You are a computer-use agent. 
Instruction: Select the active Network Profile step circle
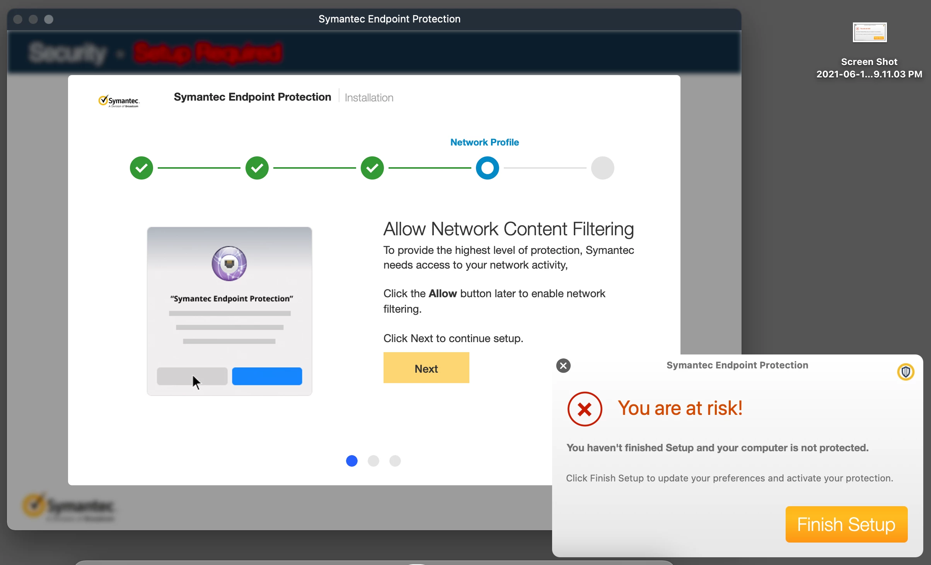pyautogui.click(x=487, y=168)
